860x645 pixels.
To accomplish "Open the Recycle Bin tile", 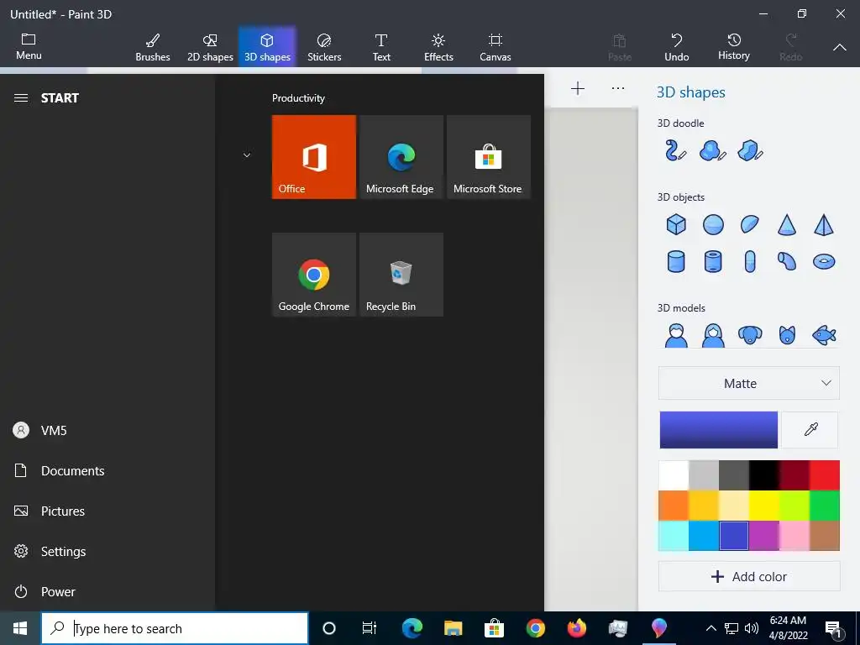I will click(401, 275).
